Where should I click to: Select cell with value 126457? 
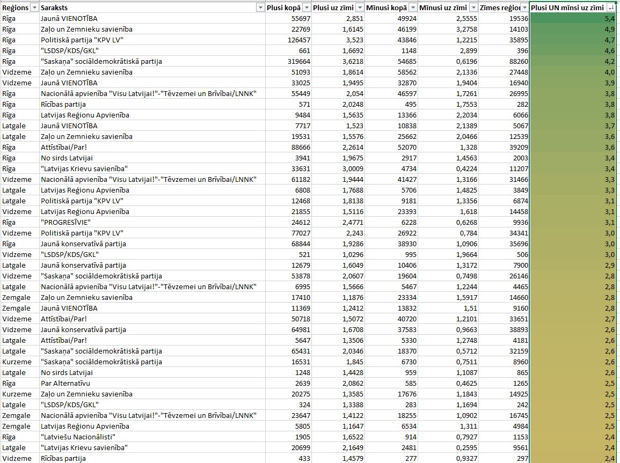[289, 40]
